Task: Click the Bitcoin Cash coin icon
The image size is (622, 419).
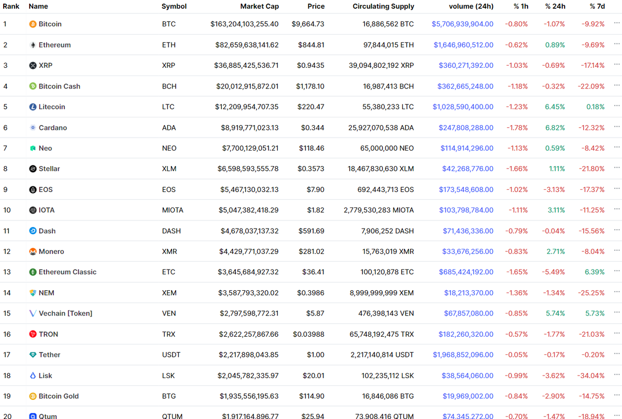Action: click(x=33, y=86)
